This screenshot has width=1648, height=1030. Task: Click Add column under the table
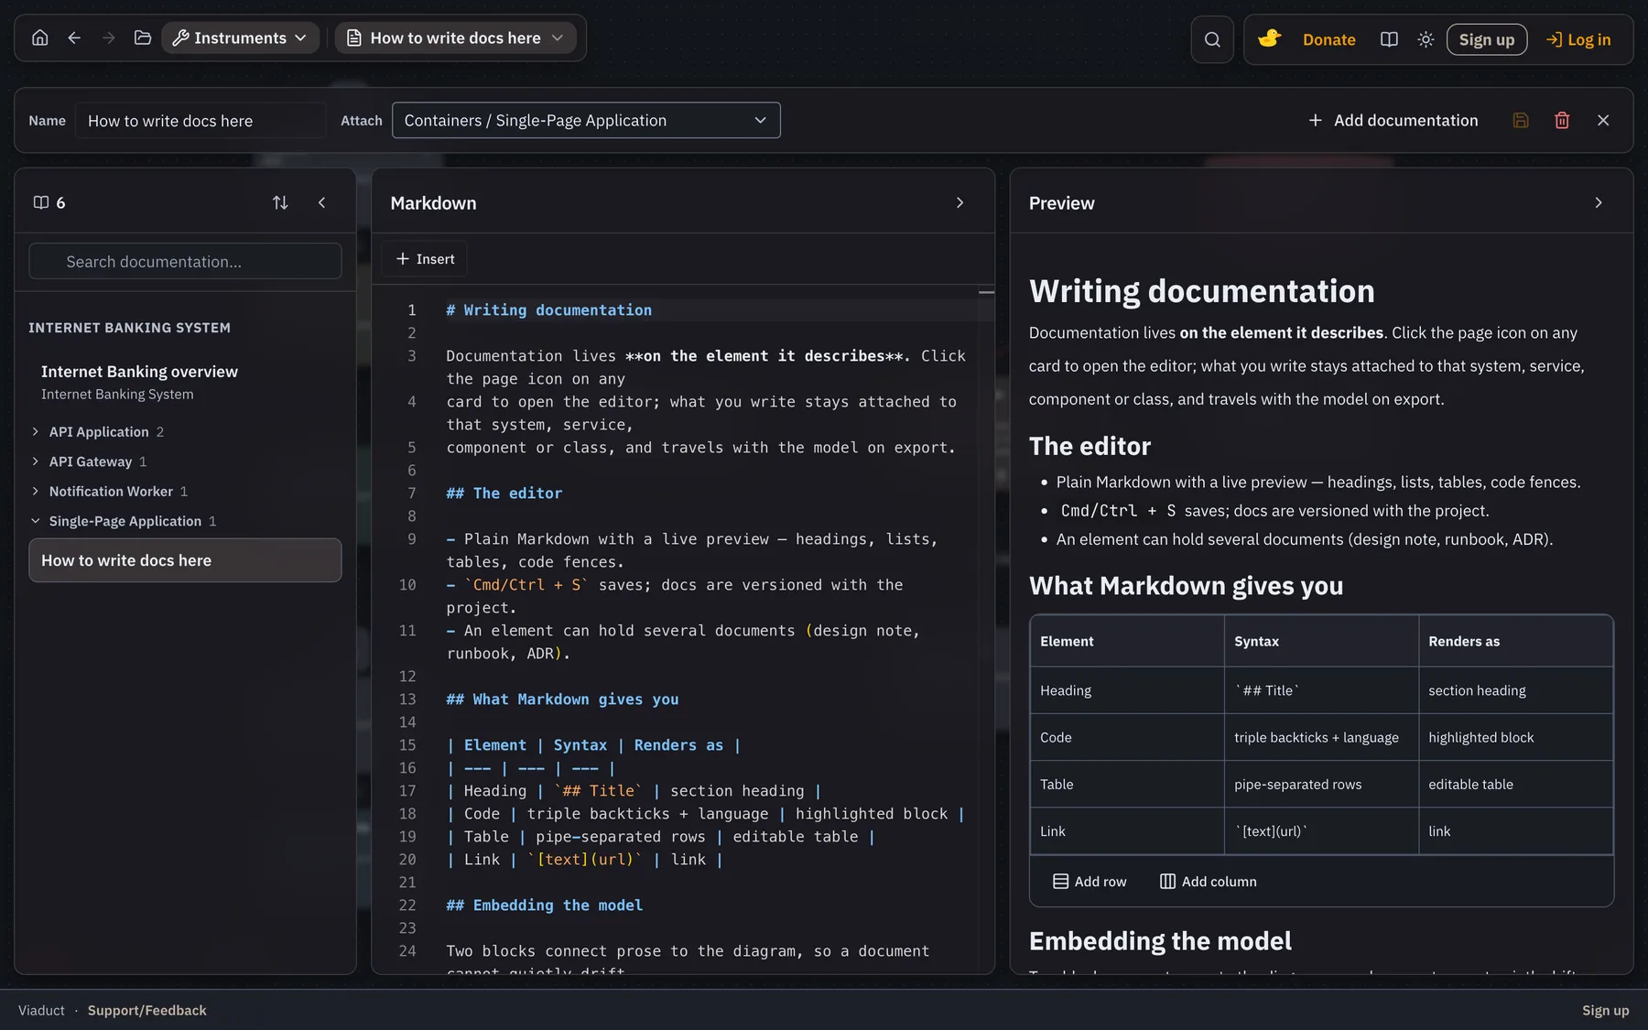1209,881
